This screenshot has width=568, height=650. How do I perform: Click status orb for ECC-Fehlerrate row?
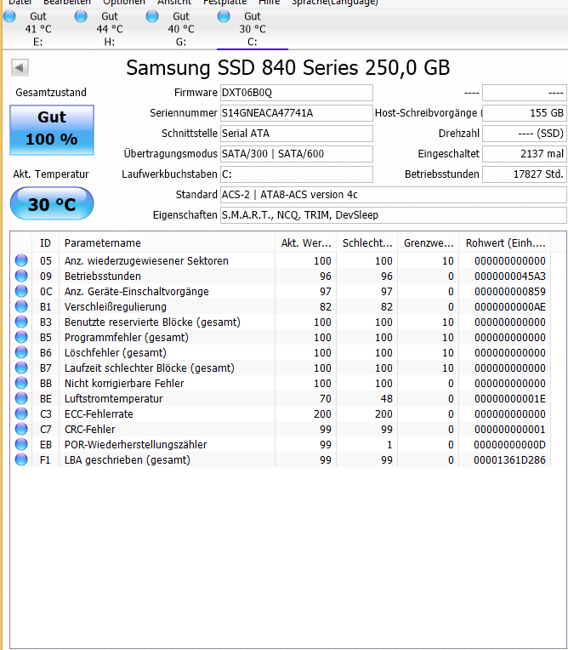pos(21,414)
